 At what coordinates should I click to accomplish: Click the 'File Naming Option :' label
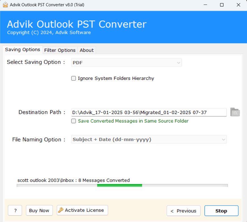pyautogui.click(x=39, y=140)
